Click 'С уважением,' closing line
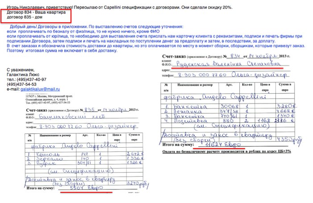The image size is (313, 203). pyautogui.click(x=21, y=70)
